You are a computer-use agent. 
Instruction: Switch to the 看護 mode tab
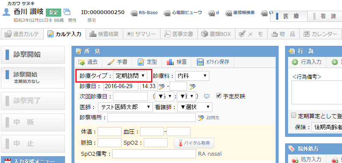click(325, 16)
